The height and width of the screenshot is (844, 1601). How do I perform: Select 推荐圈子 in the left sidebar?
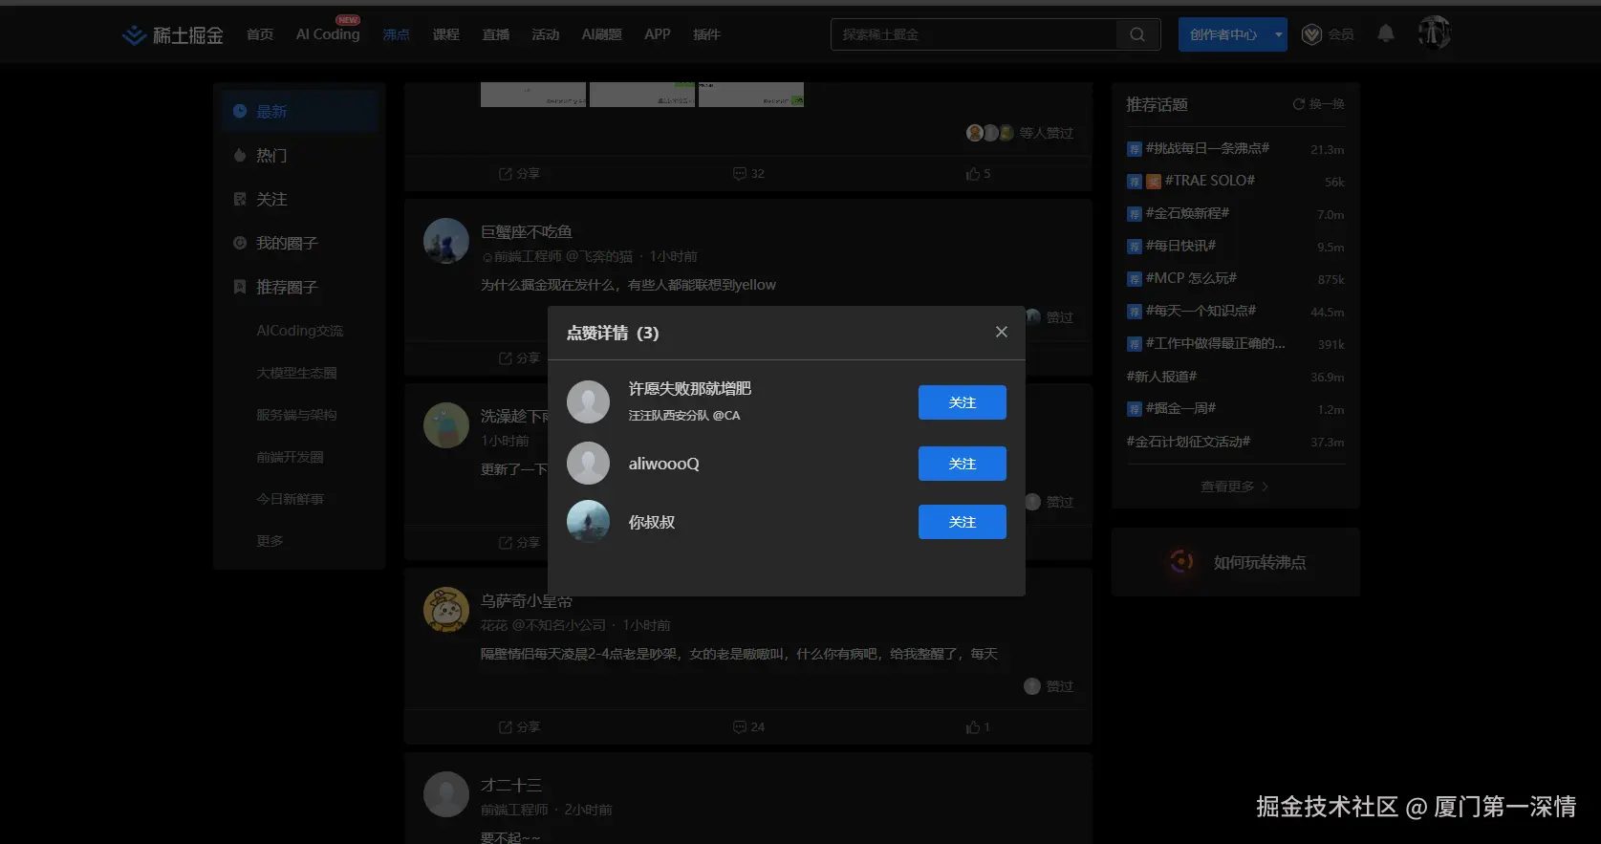click(300, 287)
